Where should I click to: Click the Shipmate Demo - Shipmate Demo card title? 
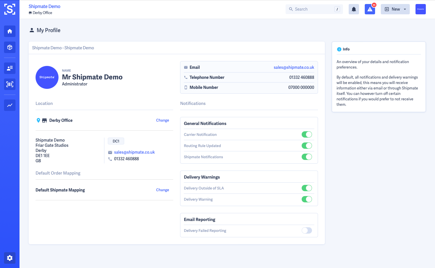63,48
